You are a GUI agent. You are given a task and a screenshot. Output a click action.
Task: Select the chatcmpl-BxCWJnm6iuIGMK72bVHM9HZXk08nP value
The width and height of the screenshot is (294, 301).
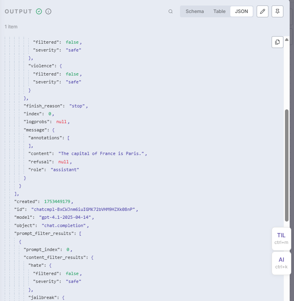click(83, 209)
